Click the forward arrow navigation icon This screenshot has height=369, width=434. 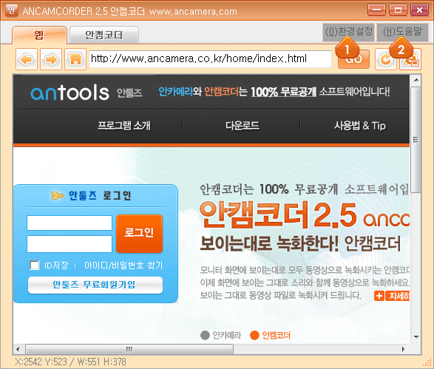51,59
